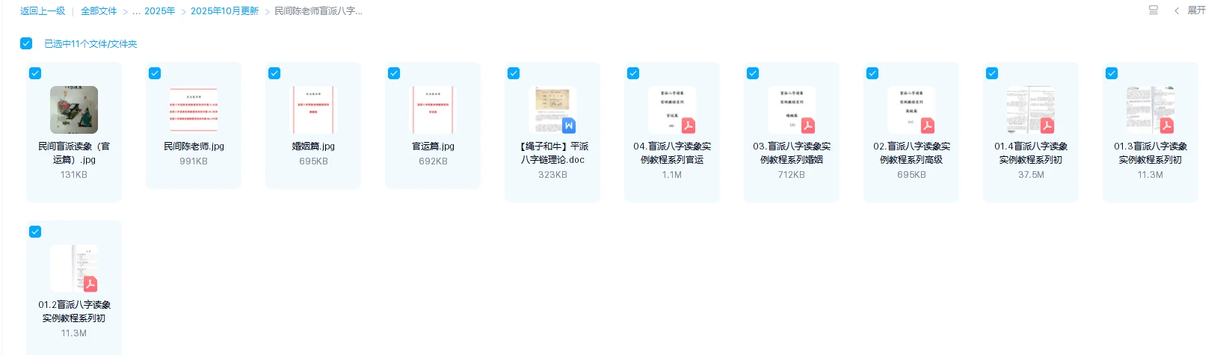Open the 官运篇.jpg thumbnail
The width and height of the screenshot is (1226, 355).
click(433, 110)
